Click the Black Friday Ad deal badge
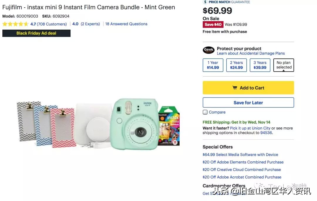Screen dimensions: 317x201 (x=36, y=33)
